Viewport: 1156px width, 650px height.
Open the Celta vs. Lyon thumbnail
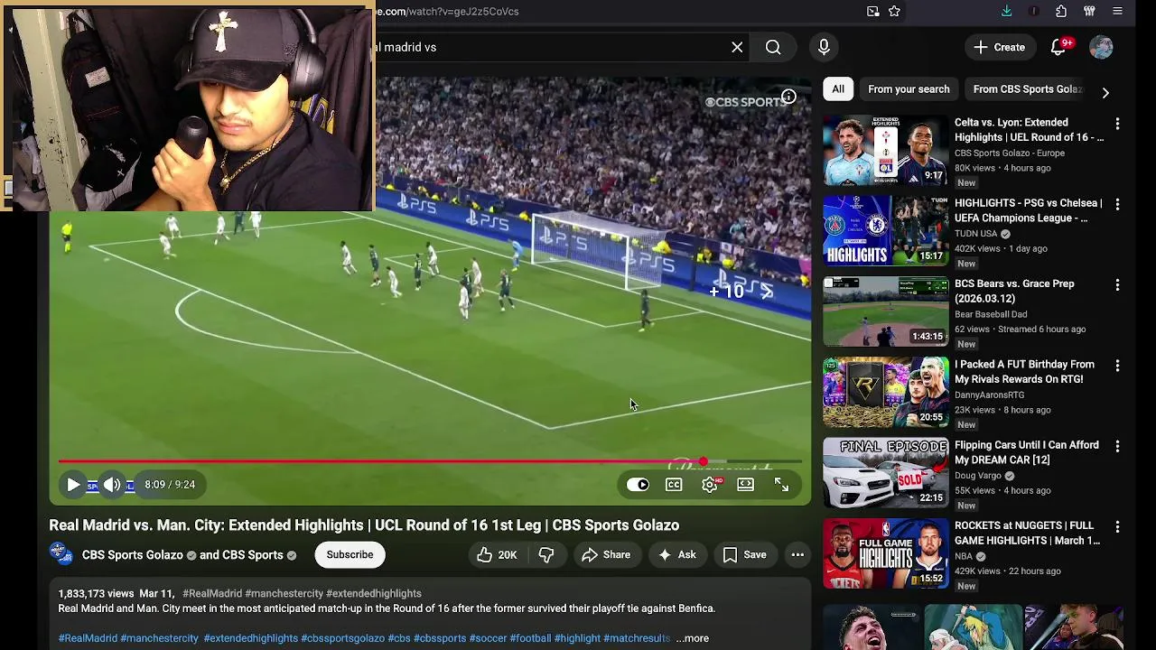coord(886,150)
